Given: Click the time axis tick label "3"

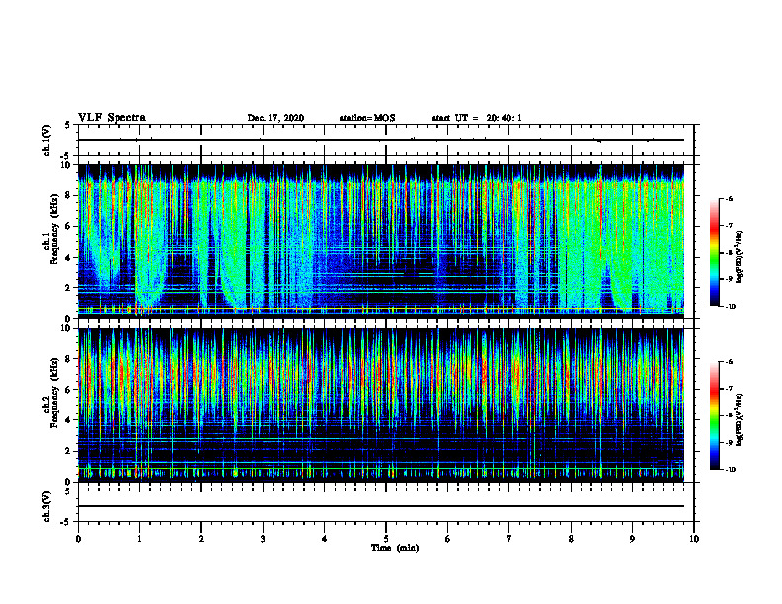Looking at the screenshot, I should click(263, 539).
